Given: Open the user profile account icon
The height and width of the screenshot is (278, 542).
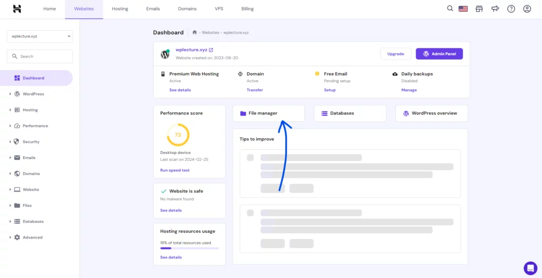Looking at the screenshot, I should pyautogui.click(x=527, y=9).
